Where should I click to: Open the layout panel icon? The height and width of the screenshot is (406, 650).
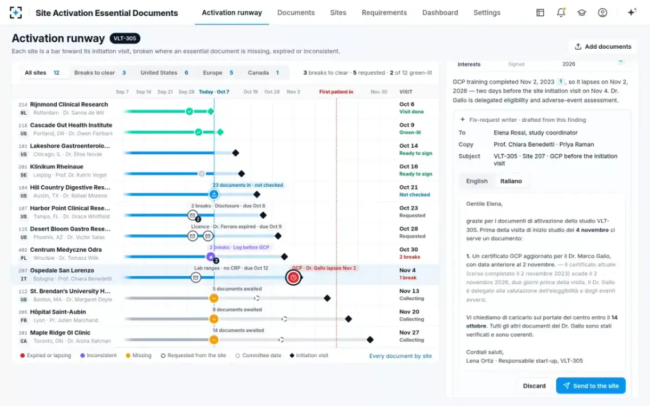click(x=540, y=12)
